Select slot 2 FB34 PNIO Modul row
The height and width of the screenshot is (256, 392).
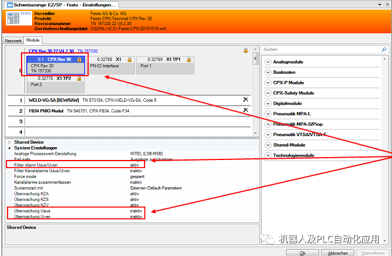click(129, 111)
